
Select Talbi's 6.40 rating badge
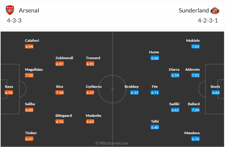(155, 127)
